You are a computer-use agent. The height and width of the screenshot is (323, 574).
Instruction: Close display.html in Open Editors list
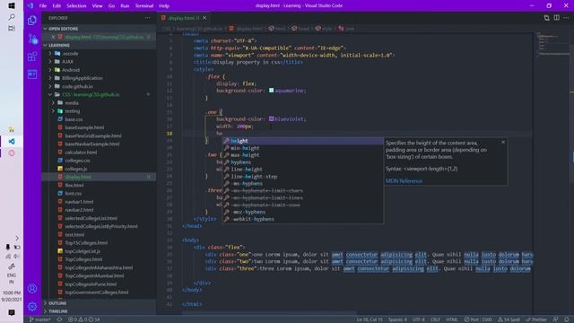[x=53, y=37]
